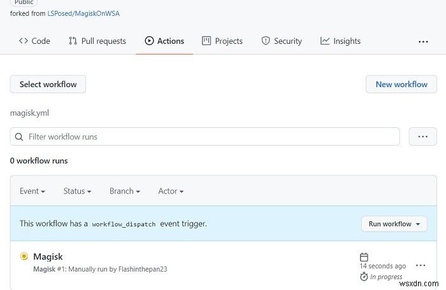Click the 'magisk.yml' workflow file name

[x=29, y=113]
